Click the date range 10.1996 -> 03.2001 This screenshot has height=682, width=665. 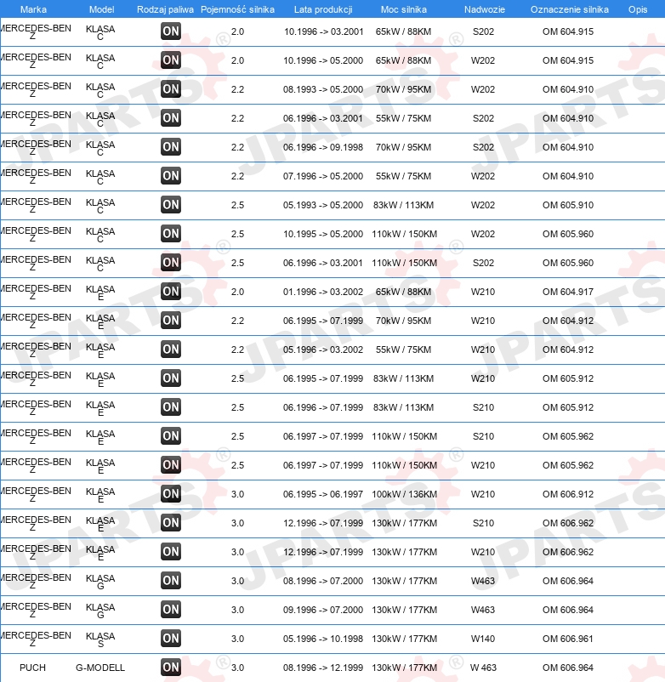[x=324, y=31]
